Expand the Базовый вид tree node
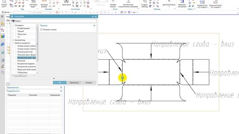Image resolution: width=239 pixels, height=134 pixels. (13, 40)
